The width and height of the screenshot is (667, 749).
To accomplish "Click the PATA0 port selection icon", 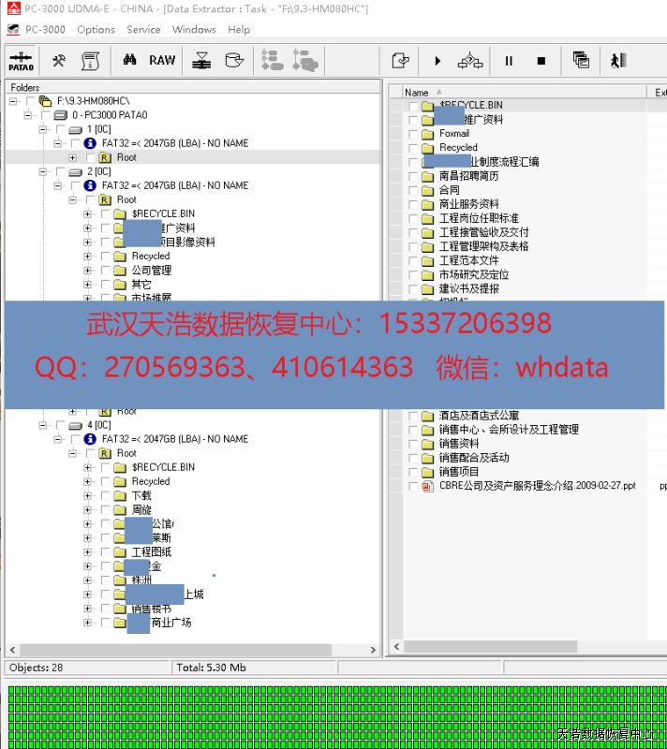I will point(21,61).
